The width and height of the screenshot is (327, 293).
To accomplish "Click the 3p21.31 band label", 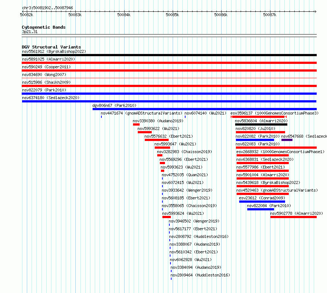I will 30,32.
